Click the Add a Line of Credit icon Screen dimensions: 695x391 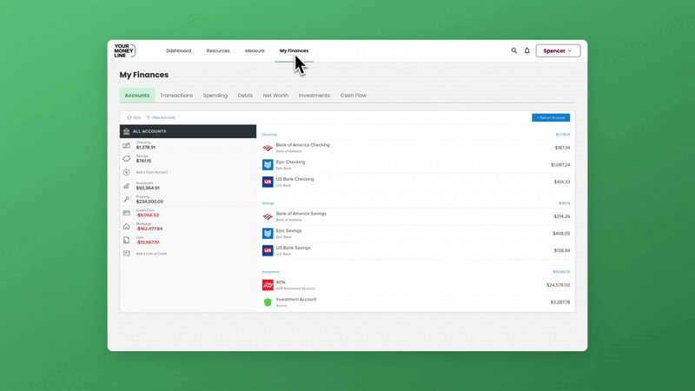click(126, 254)
